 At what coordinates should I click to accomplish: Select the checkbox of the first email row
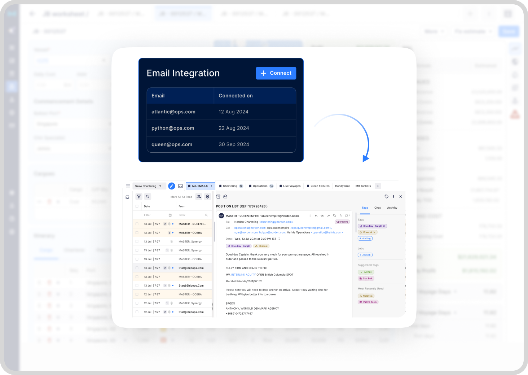click(137, 224)
